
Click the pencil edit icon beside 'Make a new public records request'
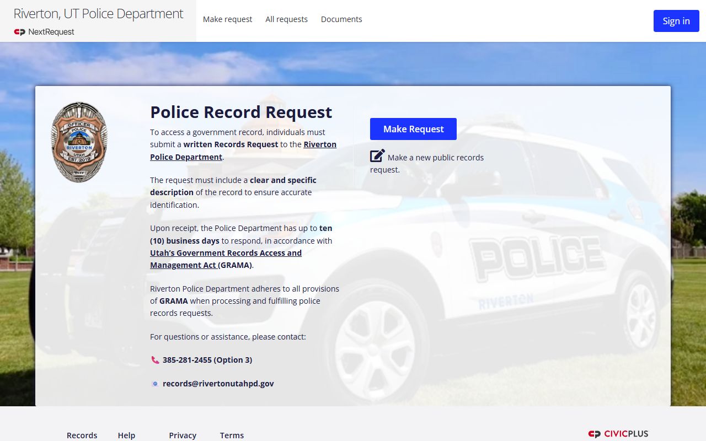pos(377,156)
